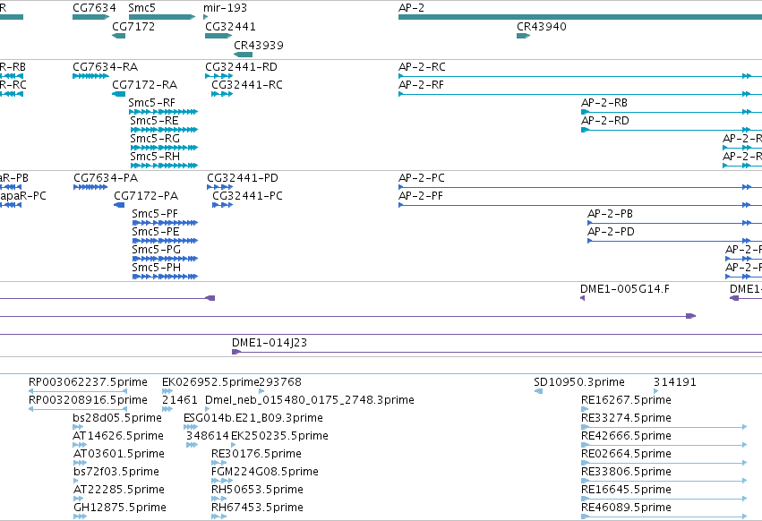Select the Smc5 gene label
The height and width of the screenshot is (521, 762).
point(141,8)
